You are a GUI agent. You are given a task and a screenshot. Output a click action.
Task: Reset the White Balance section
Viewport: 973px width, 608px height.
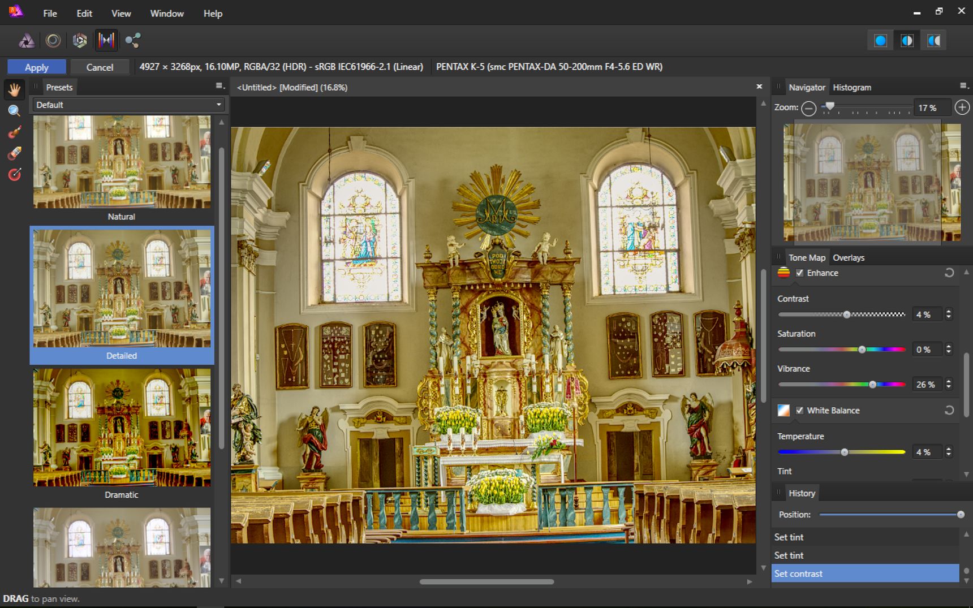point(949,410)
